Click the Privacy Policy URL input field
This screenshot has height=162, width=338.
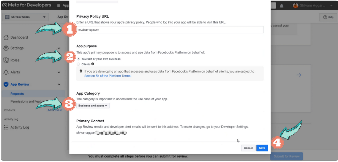(x=170, y=30)
